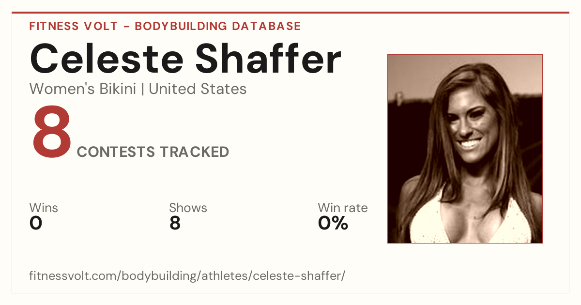Viewport: 581px width, 305px height.
Task: Select the Celeste Shaffer name heading
Action: point(185,59)
